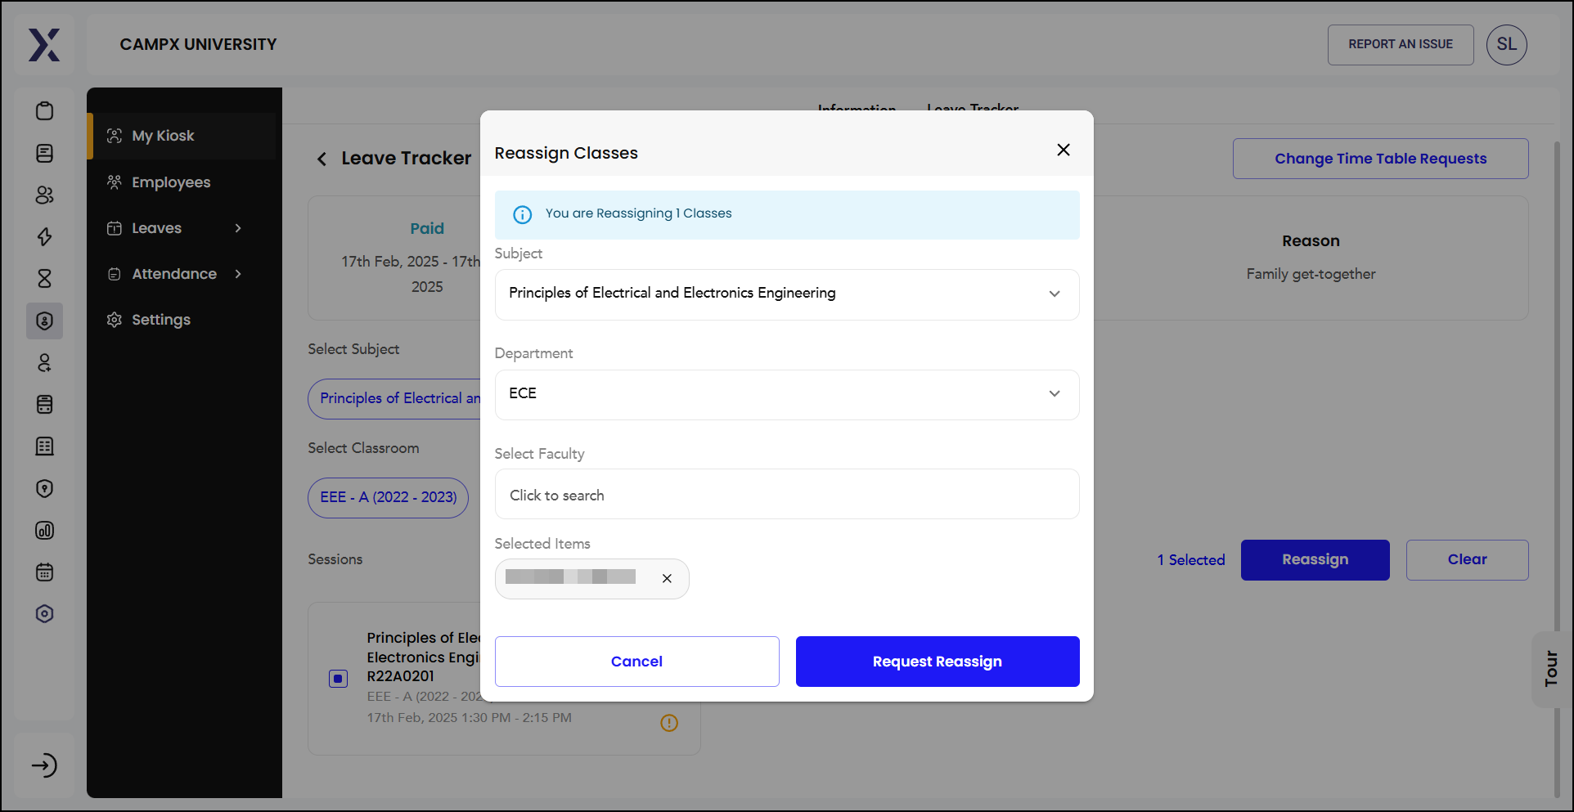Screen dimensions: 1574x812
Task: Click the '1 Selected' text
Action: click(1190, 560)
